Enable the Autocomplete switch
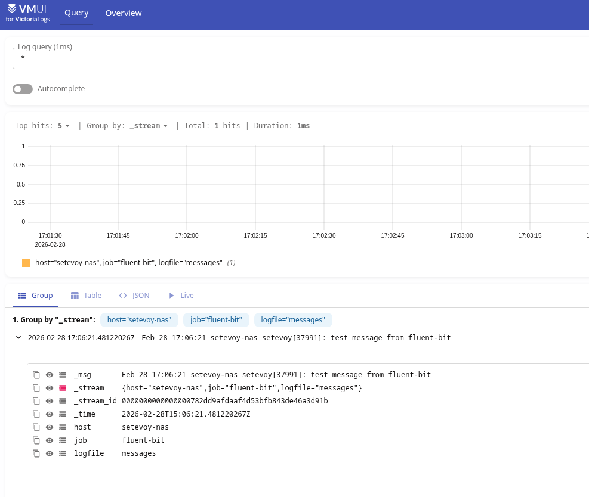The image size is (589, 497). click(x=23, y=89)
